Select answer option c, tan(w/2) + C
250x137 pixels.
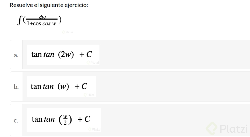pos(61,119)
